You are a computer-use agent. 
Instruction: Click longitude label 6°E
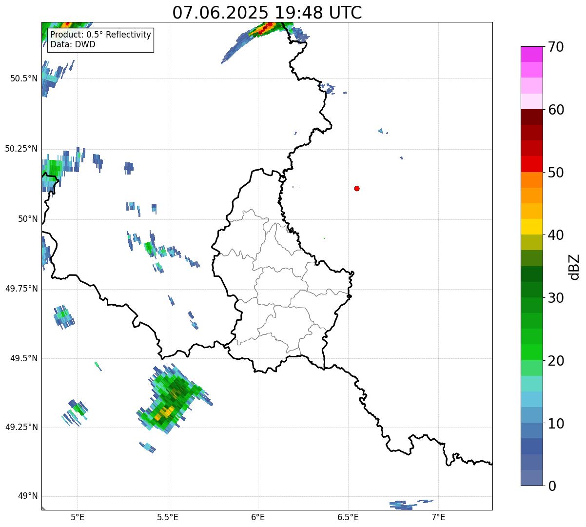(258, 517)
